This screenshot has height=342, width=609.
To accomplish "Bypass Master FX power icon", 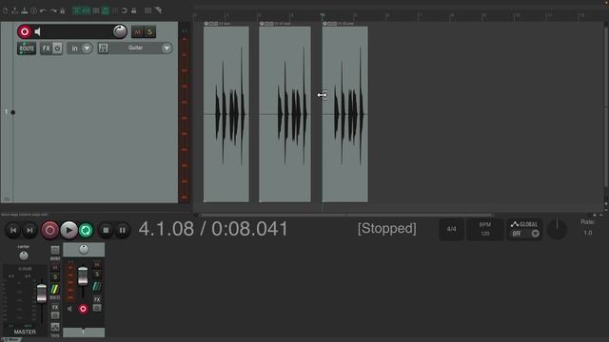I will click(55, 315).
